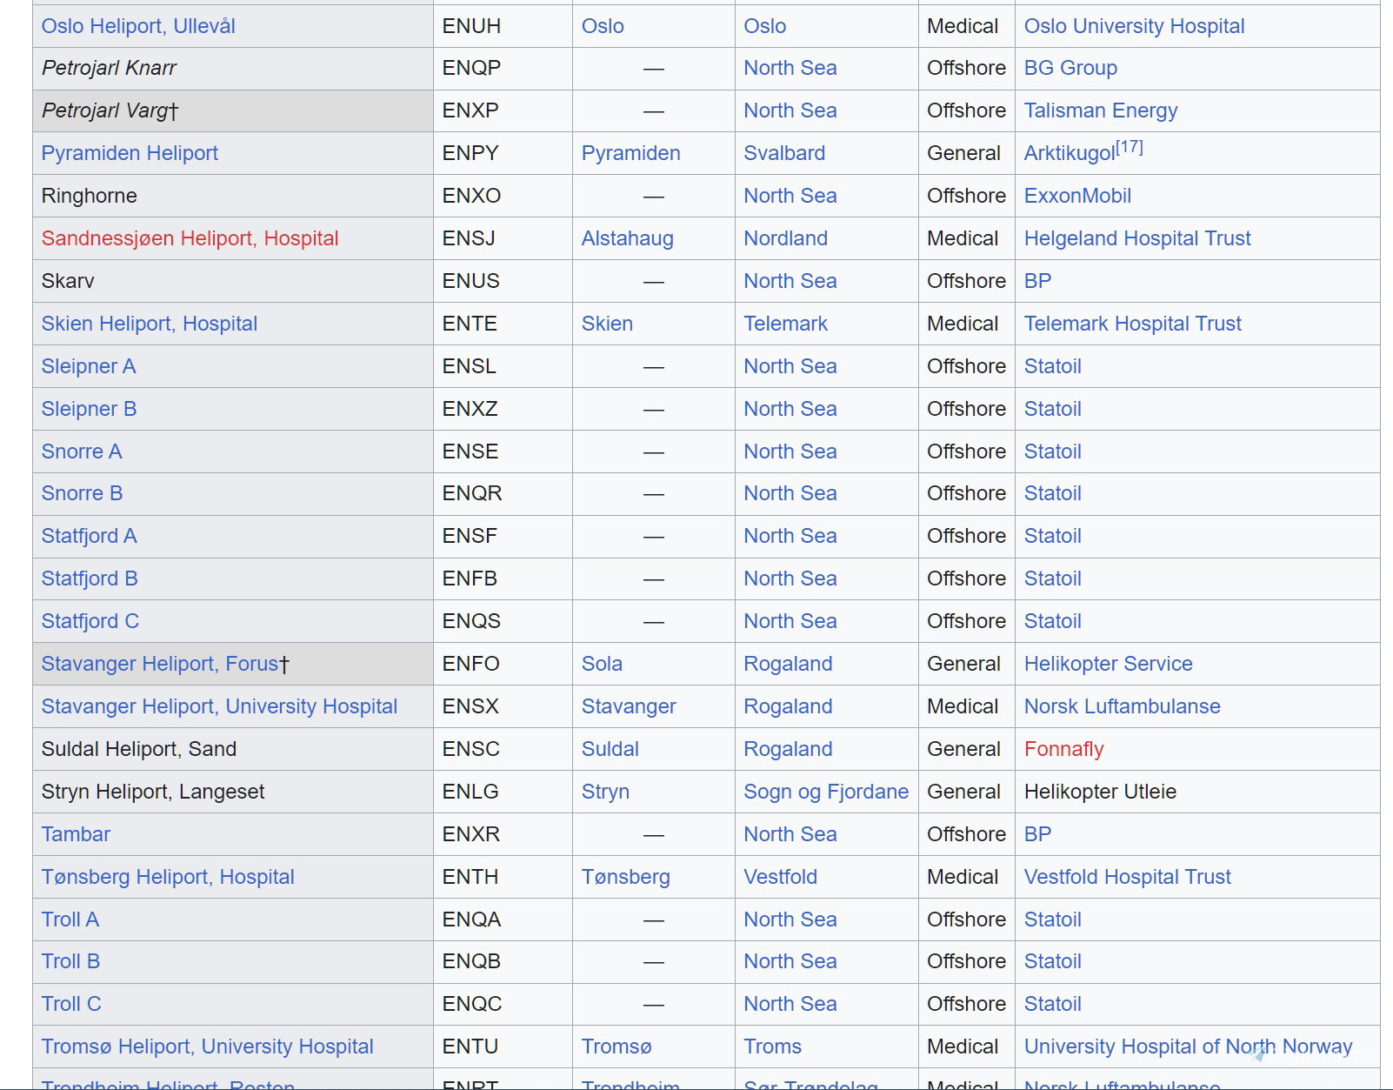Open the ExxonMobil operator link
The image size is (1393, 1090).
[1077, 196]
